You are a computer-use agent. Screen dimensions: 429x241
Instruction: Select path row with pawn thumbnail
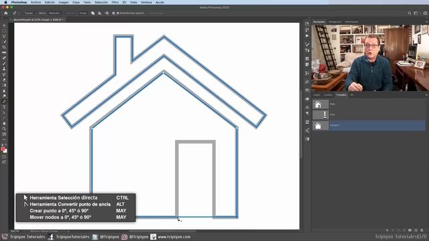[369, 114]
